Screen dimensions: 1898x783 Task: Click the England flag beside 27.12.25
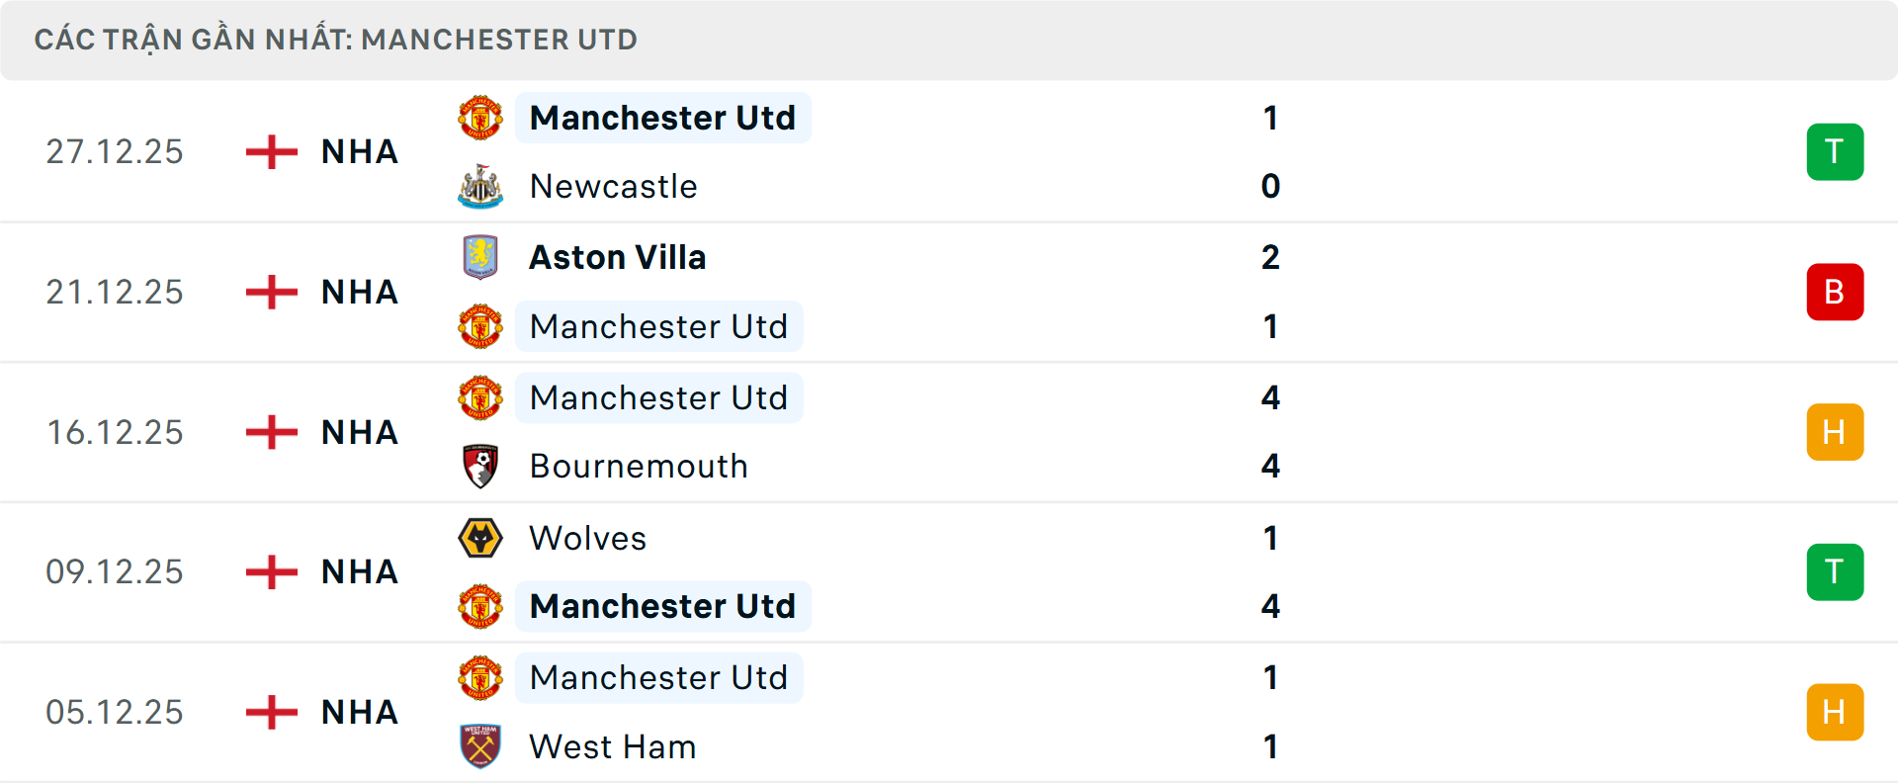pyautogui.click(x=272, y=152)
